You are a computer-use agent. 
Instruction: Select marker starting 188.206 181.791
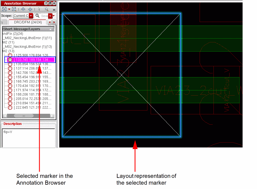(x=32, y=94)
